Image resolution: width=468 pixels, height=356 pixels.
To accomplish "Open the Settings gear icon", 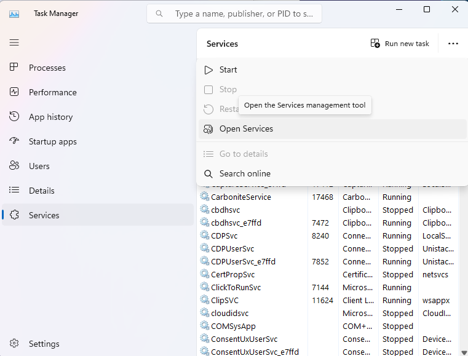I will click(14, 344).
